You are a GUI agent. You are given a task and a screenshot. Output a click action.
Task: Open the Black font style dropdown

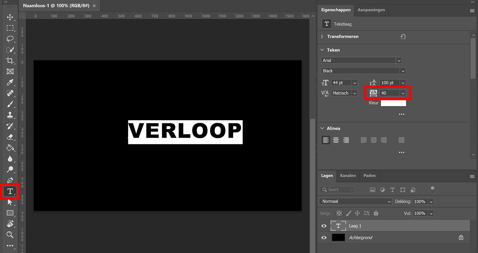click(403, 71)
